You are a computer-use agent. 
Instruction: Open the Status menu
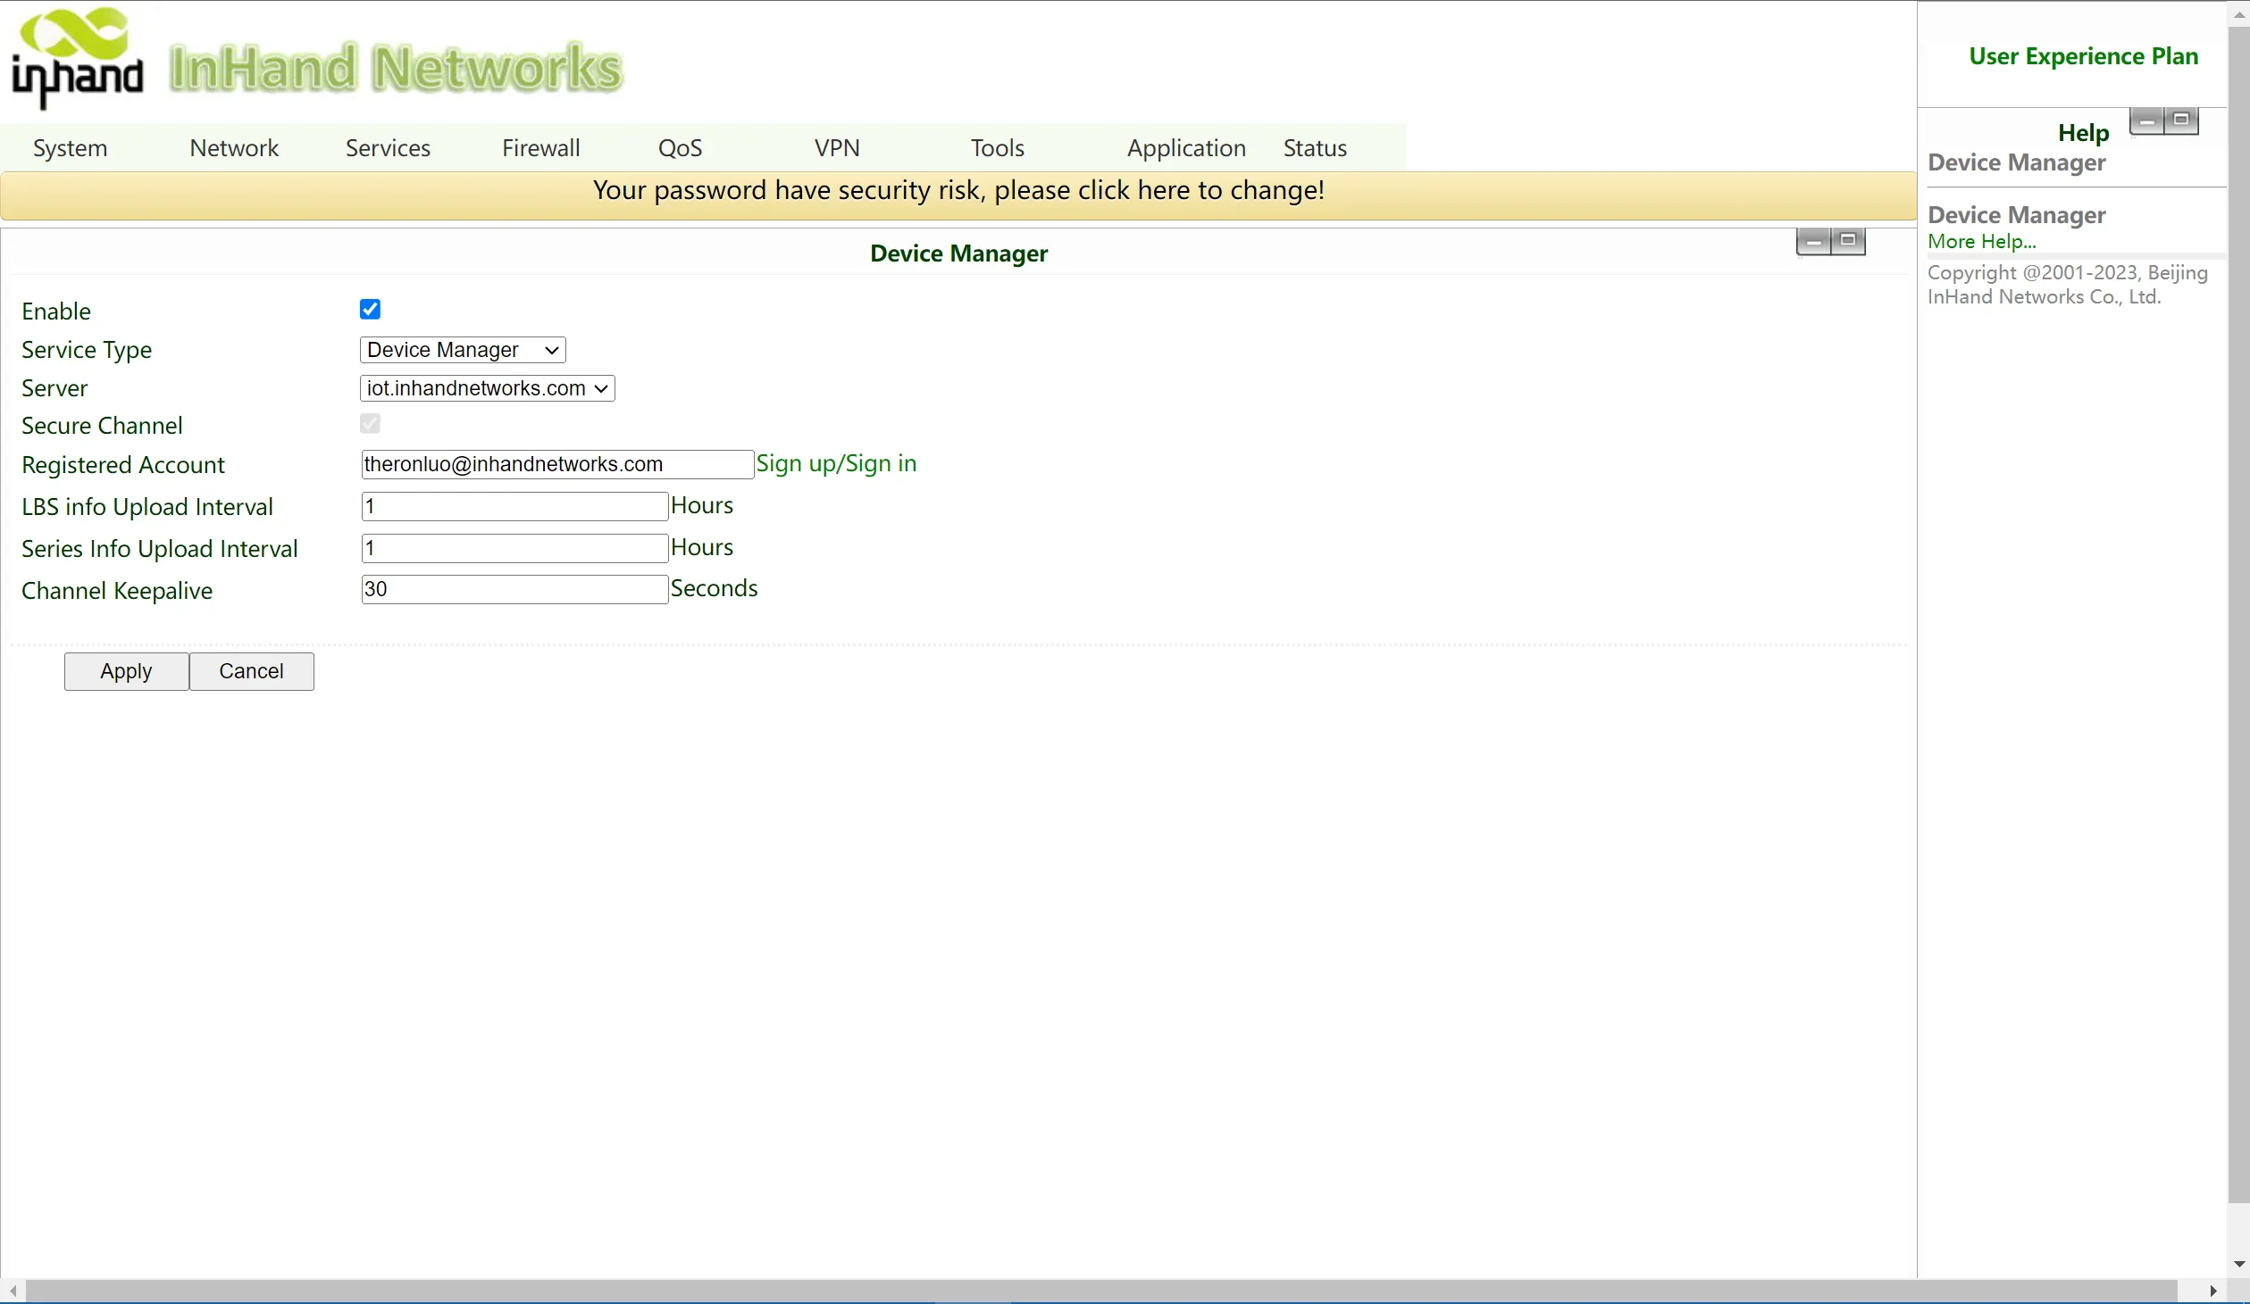[1315, 148]
